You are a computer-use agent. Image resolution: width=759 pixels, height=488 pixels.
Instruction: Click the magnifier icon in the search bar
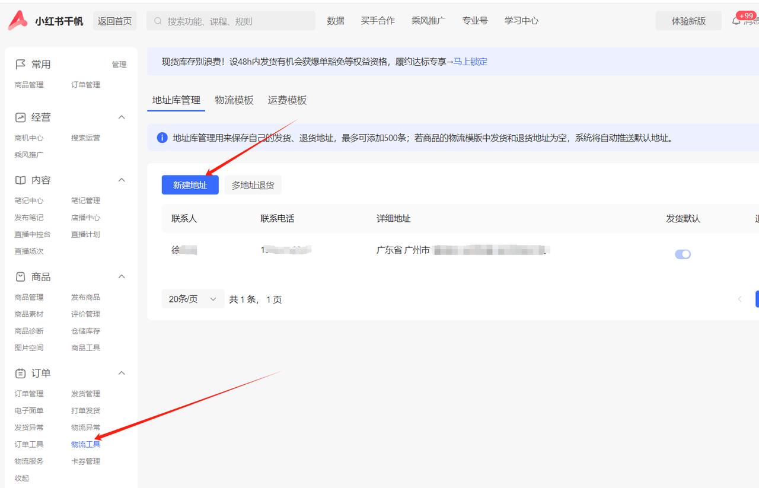click(x=157, y=20)
